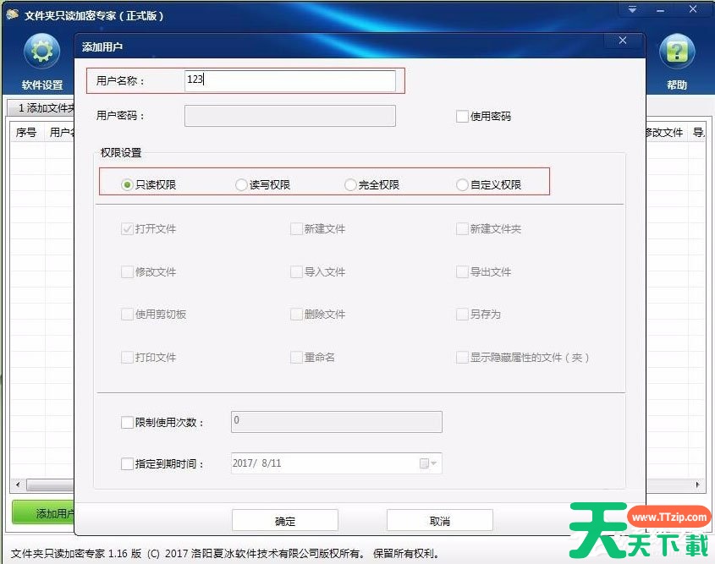The height and width of the screenshot is (564, 715).
Task: Toggle the 打开文件 checkbox
Action: point(127,228)
